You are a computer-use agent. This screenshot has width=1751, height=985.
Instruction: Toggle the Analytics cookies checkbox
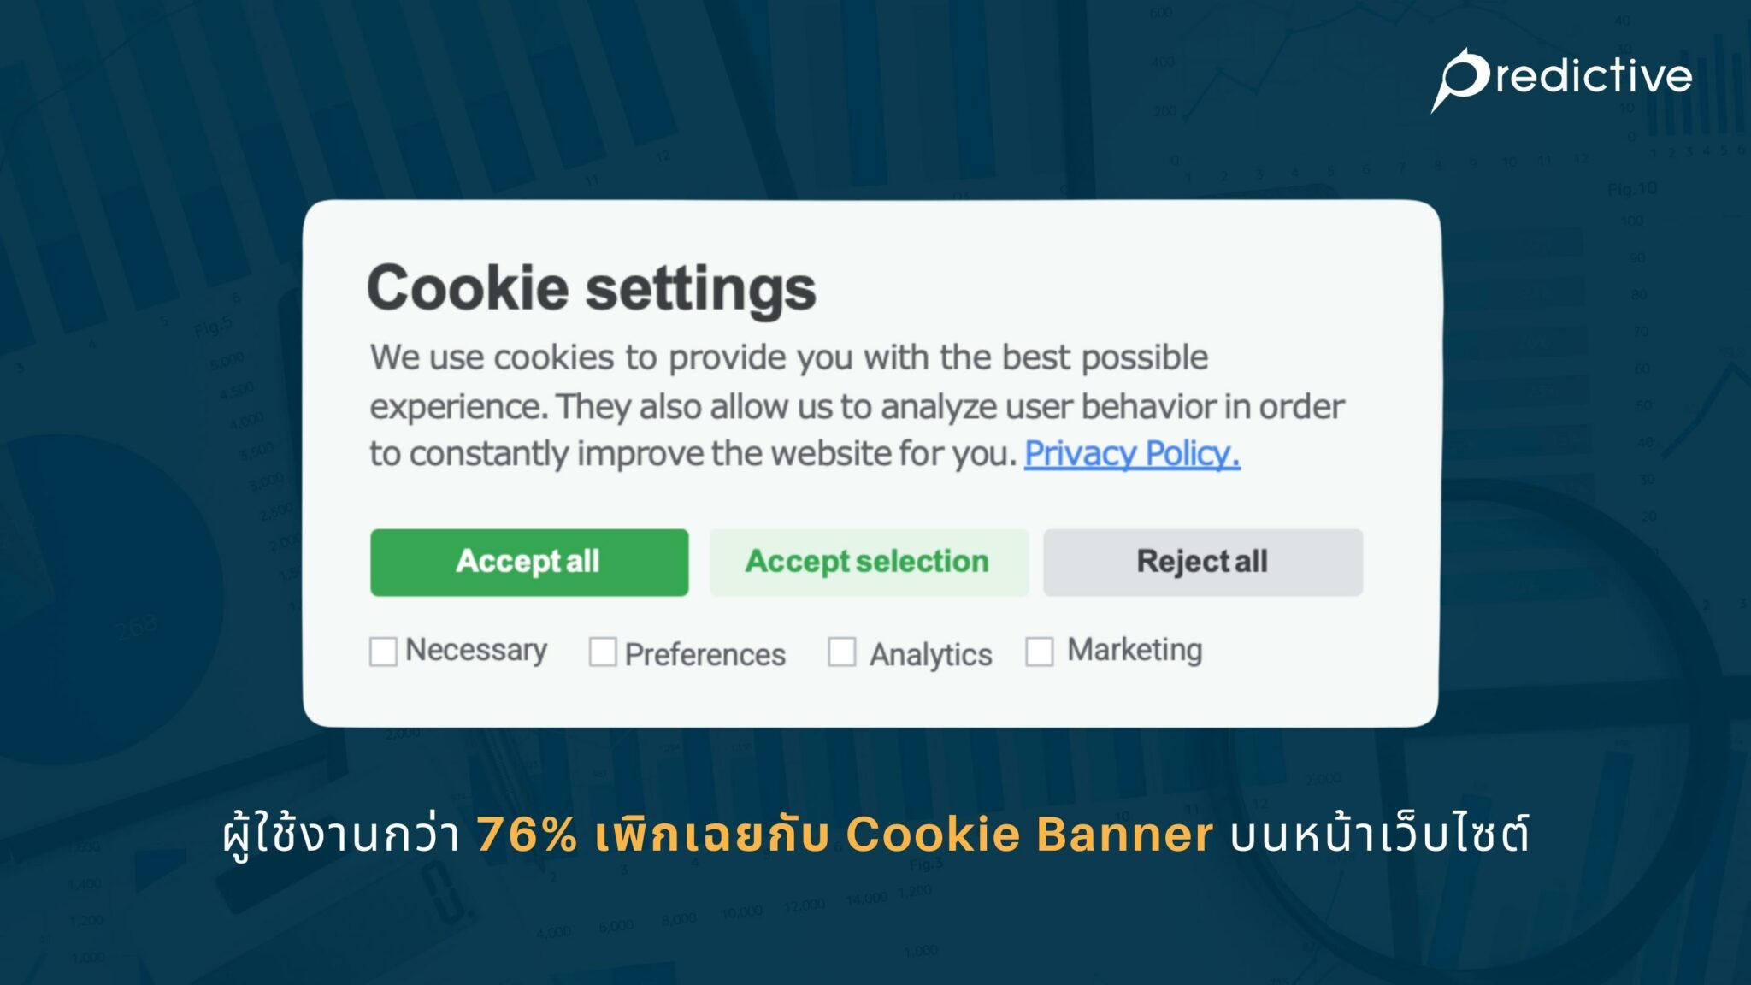(842, 652)
